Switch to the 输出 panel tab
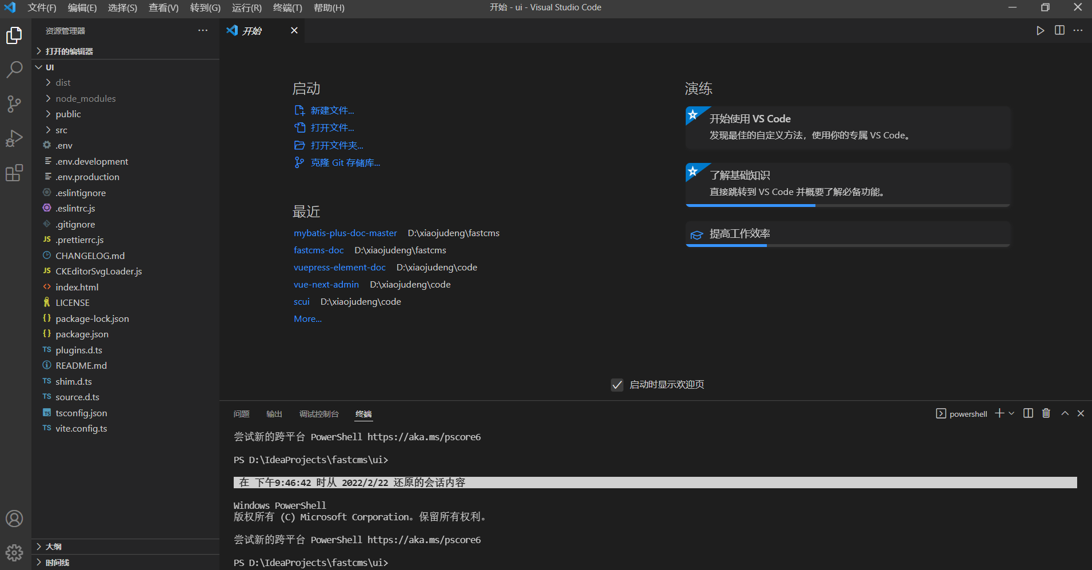Viewport: 1092px width, 570px height. coord(274,414)
